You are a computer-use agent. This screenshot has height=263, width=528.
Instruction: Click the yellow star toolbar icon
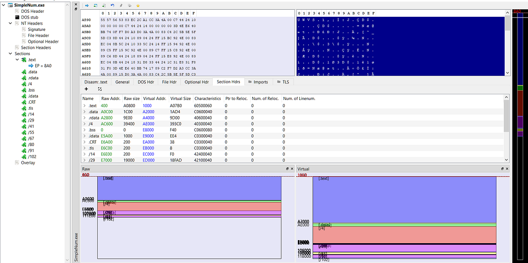(x=138, y=5)
